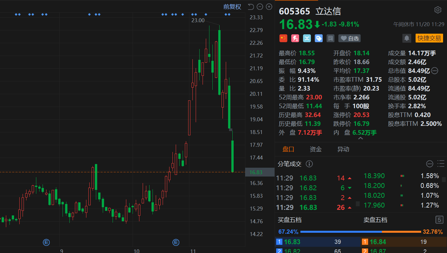The height and width of the screenshot is (253, 447).
Task: Toggle the price alert bell
Action: pos(407,38)
